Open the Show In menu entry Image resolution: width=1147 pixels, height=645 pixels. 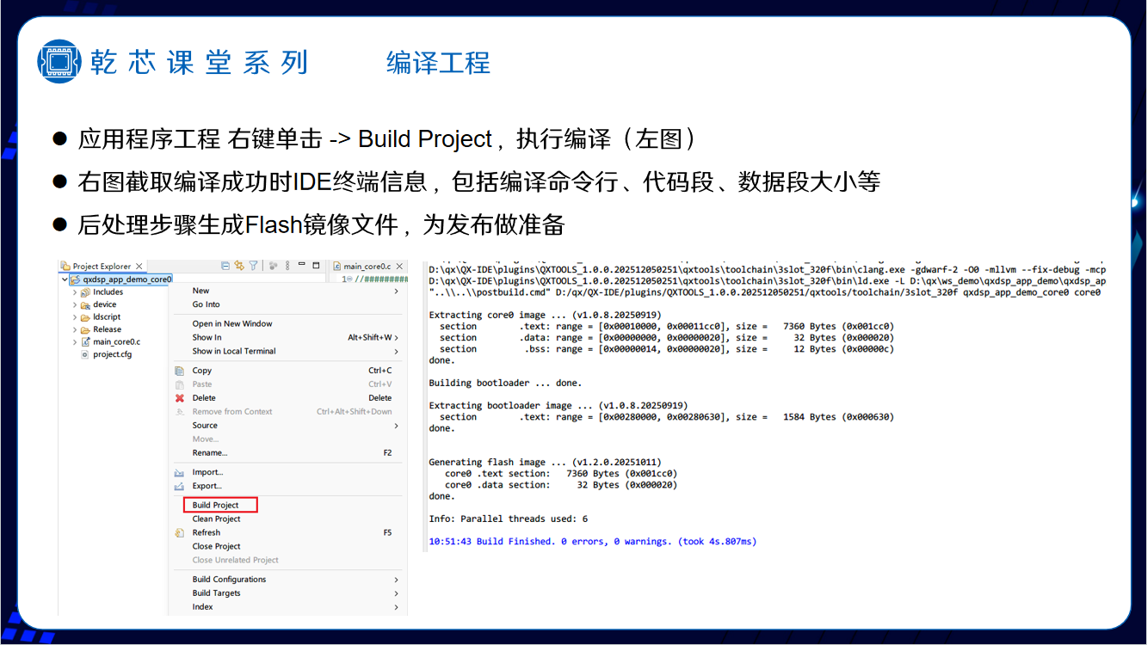pyautogui.click(x=207, y=337)
